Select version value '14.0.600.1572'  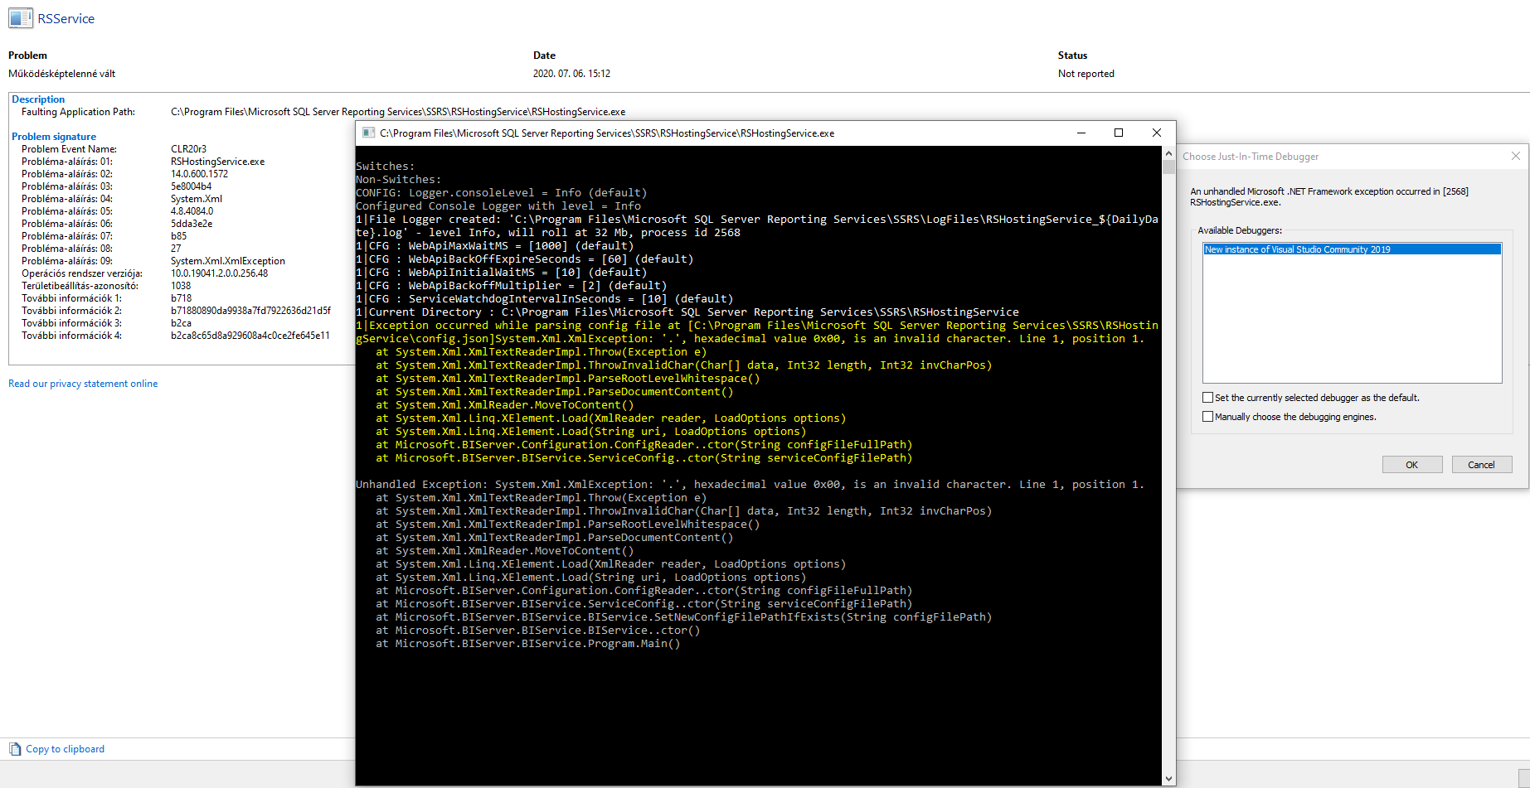[x=199, y=174]
